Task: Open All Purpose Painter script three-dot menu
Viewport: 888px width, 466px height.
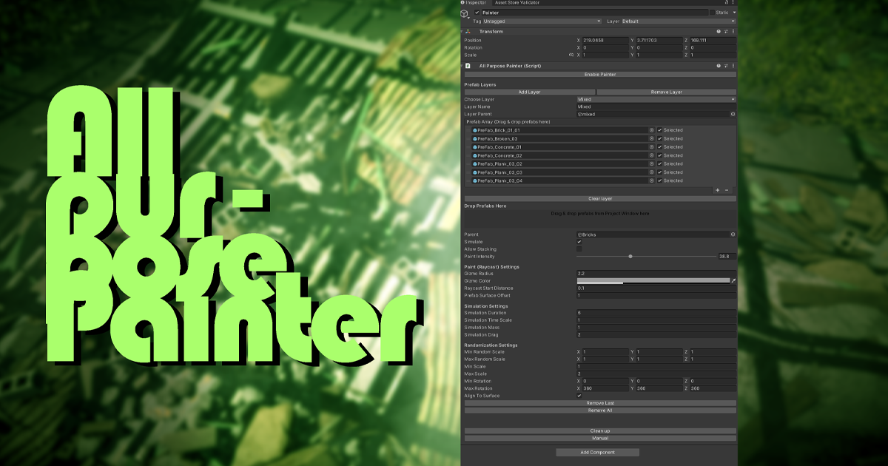Action: click(733, 66)
